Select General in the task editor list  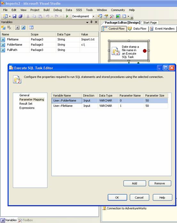(x=24, y=95)
